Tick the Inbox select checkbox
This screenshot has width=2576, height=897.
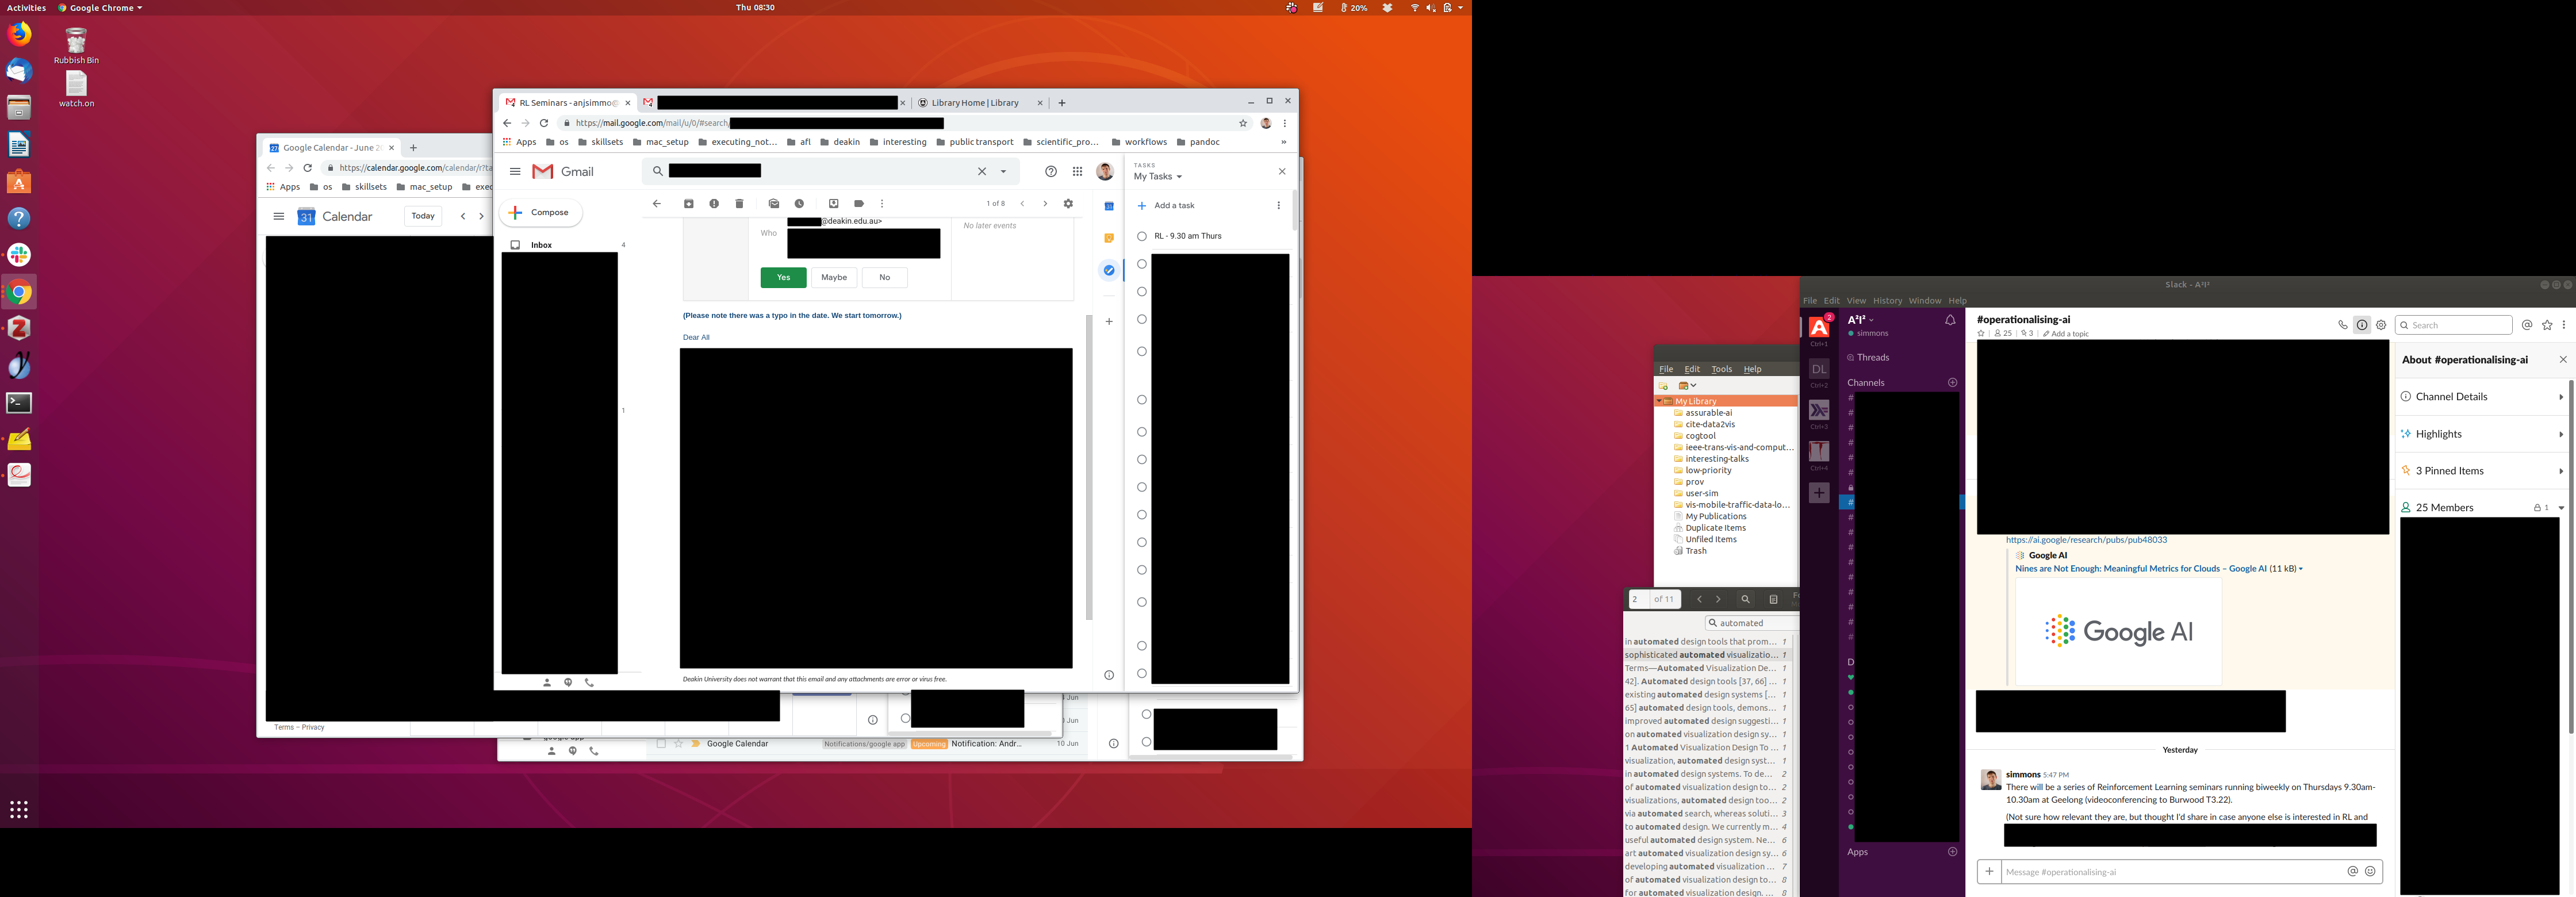click(x=515, y=245)
